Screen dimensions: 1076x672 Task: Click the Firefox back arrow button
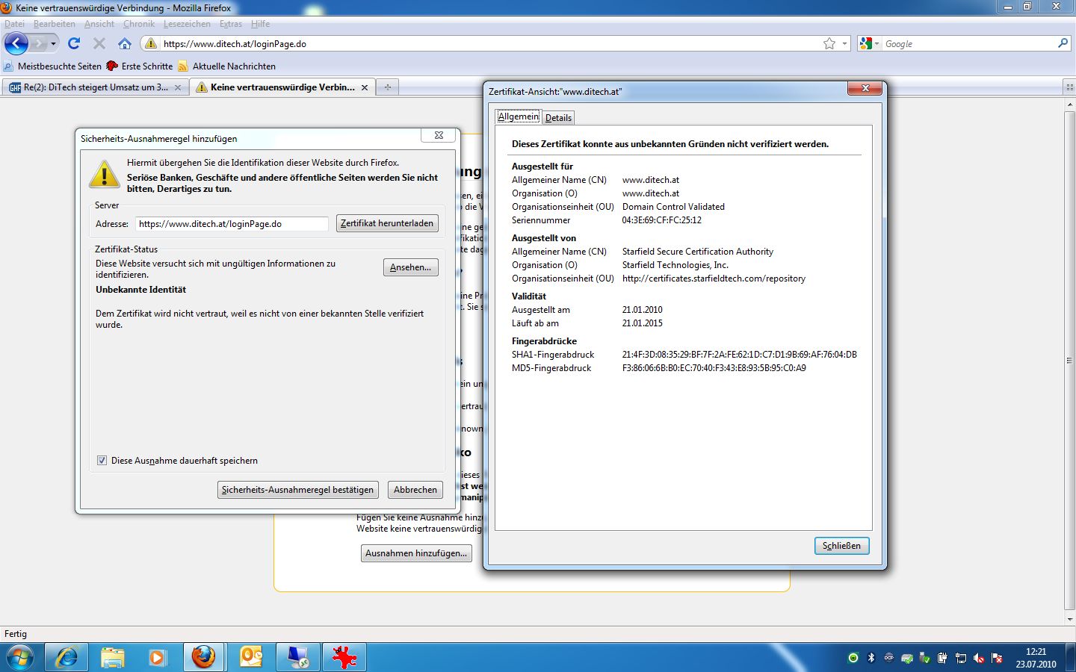(x=16, y=43)
